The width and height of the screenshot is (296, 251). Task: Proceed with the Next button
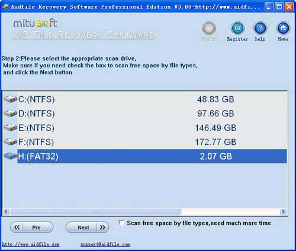(87, 227)
